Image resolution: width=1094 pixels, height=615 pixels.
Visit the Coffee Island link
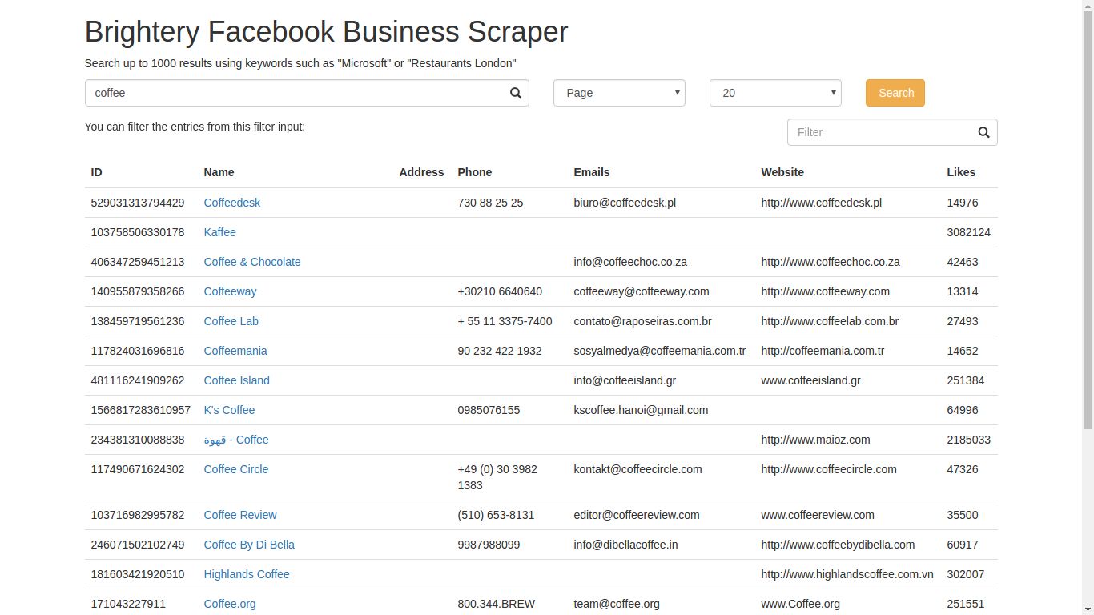click(236, 380)
